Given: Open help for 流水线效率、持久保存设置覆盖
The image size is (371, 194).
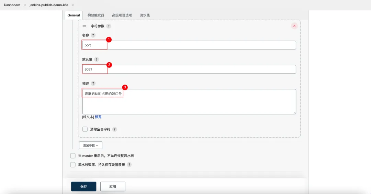Looking at the screenshot, I should (x=129, y=165).
